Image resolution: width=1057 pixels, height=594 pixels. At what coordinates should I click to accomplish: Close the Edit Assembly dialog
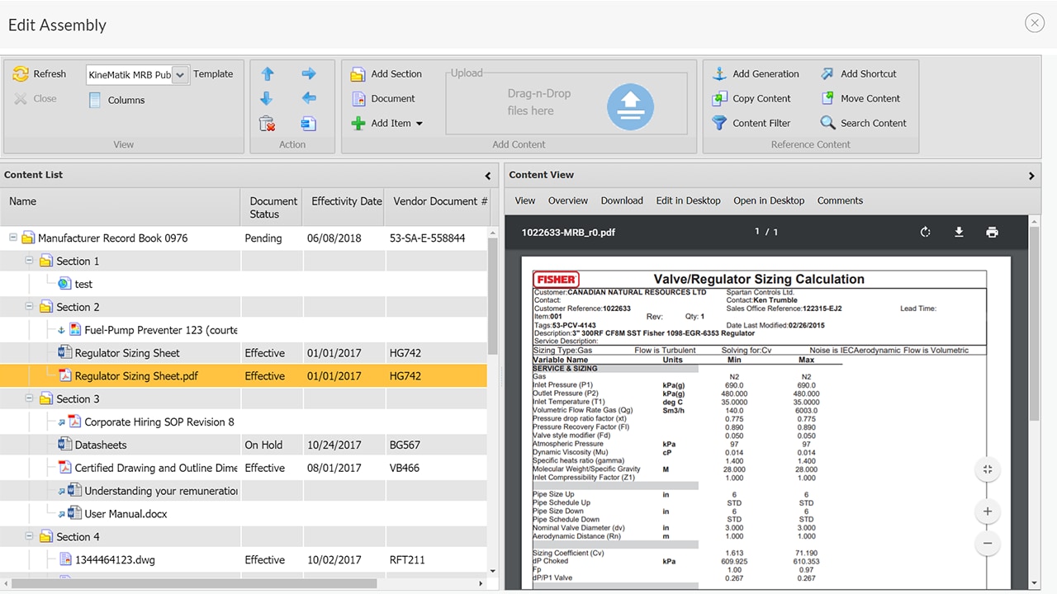(x=1035, y=23)
